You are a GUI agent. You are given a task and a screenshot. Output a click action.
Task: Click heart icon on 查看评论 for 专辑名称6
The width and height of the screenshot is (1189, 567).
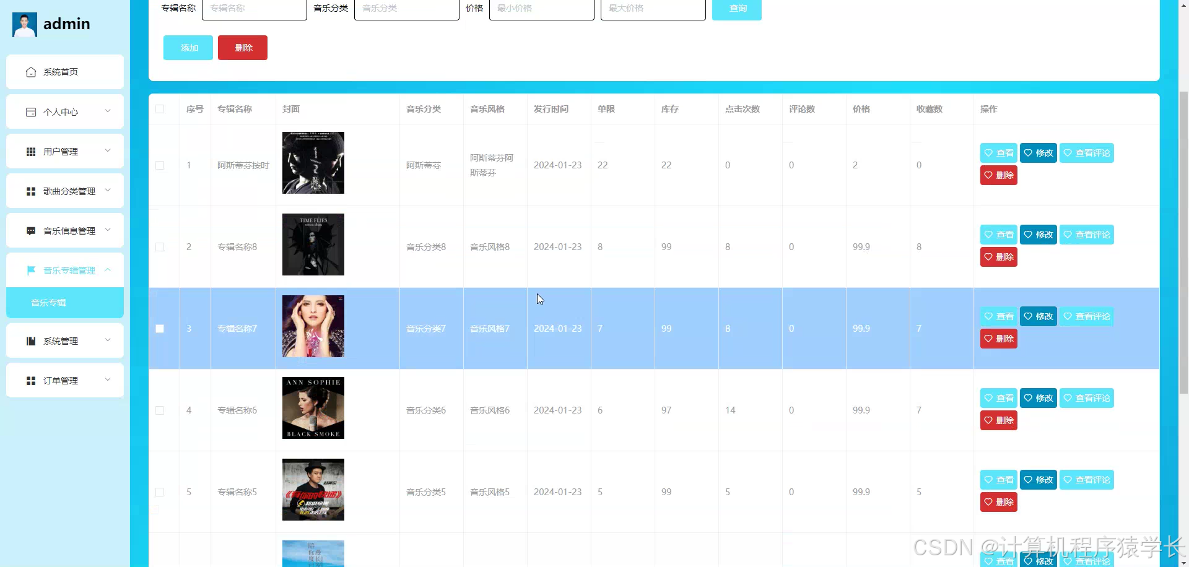click(1068, 398)
